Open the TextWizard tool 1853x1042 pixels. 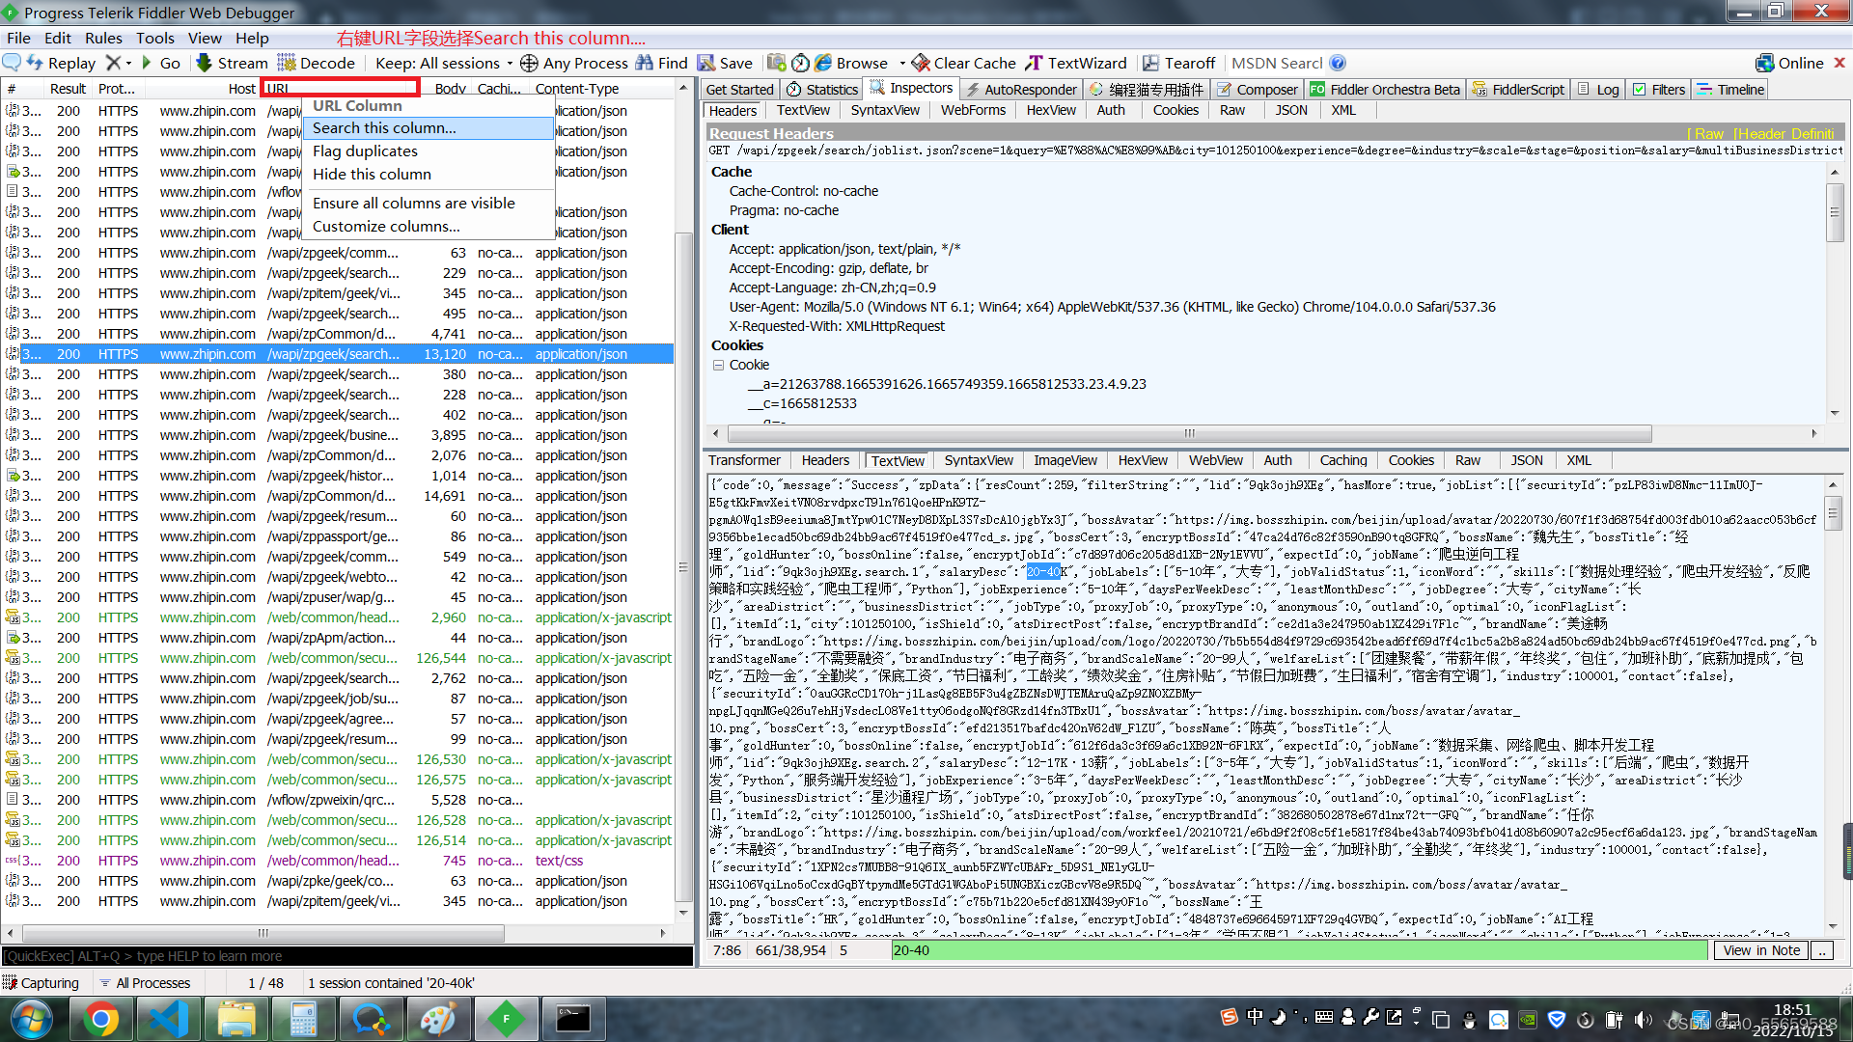[x=1075, y=63]
